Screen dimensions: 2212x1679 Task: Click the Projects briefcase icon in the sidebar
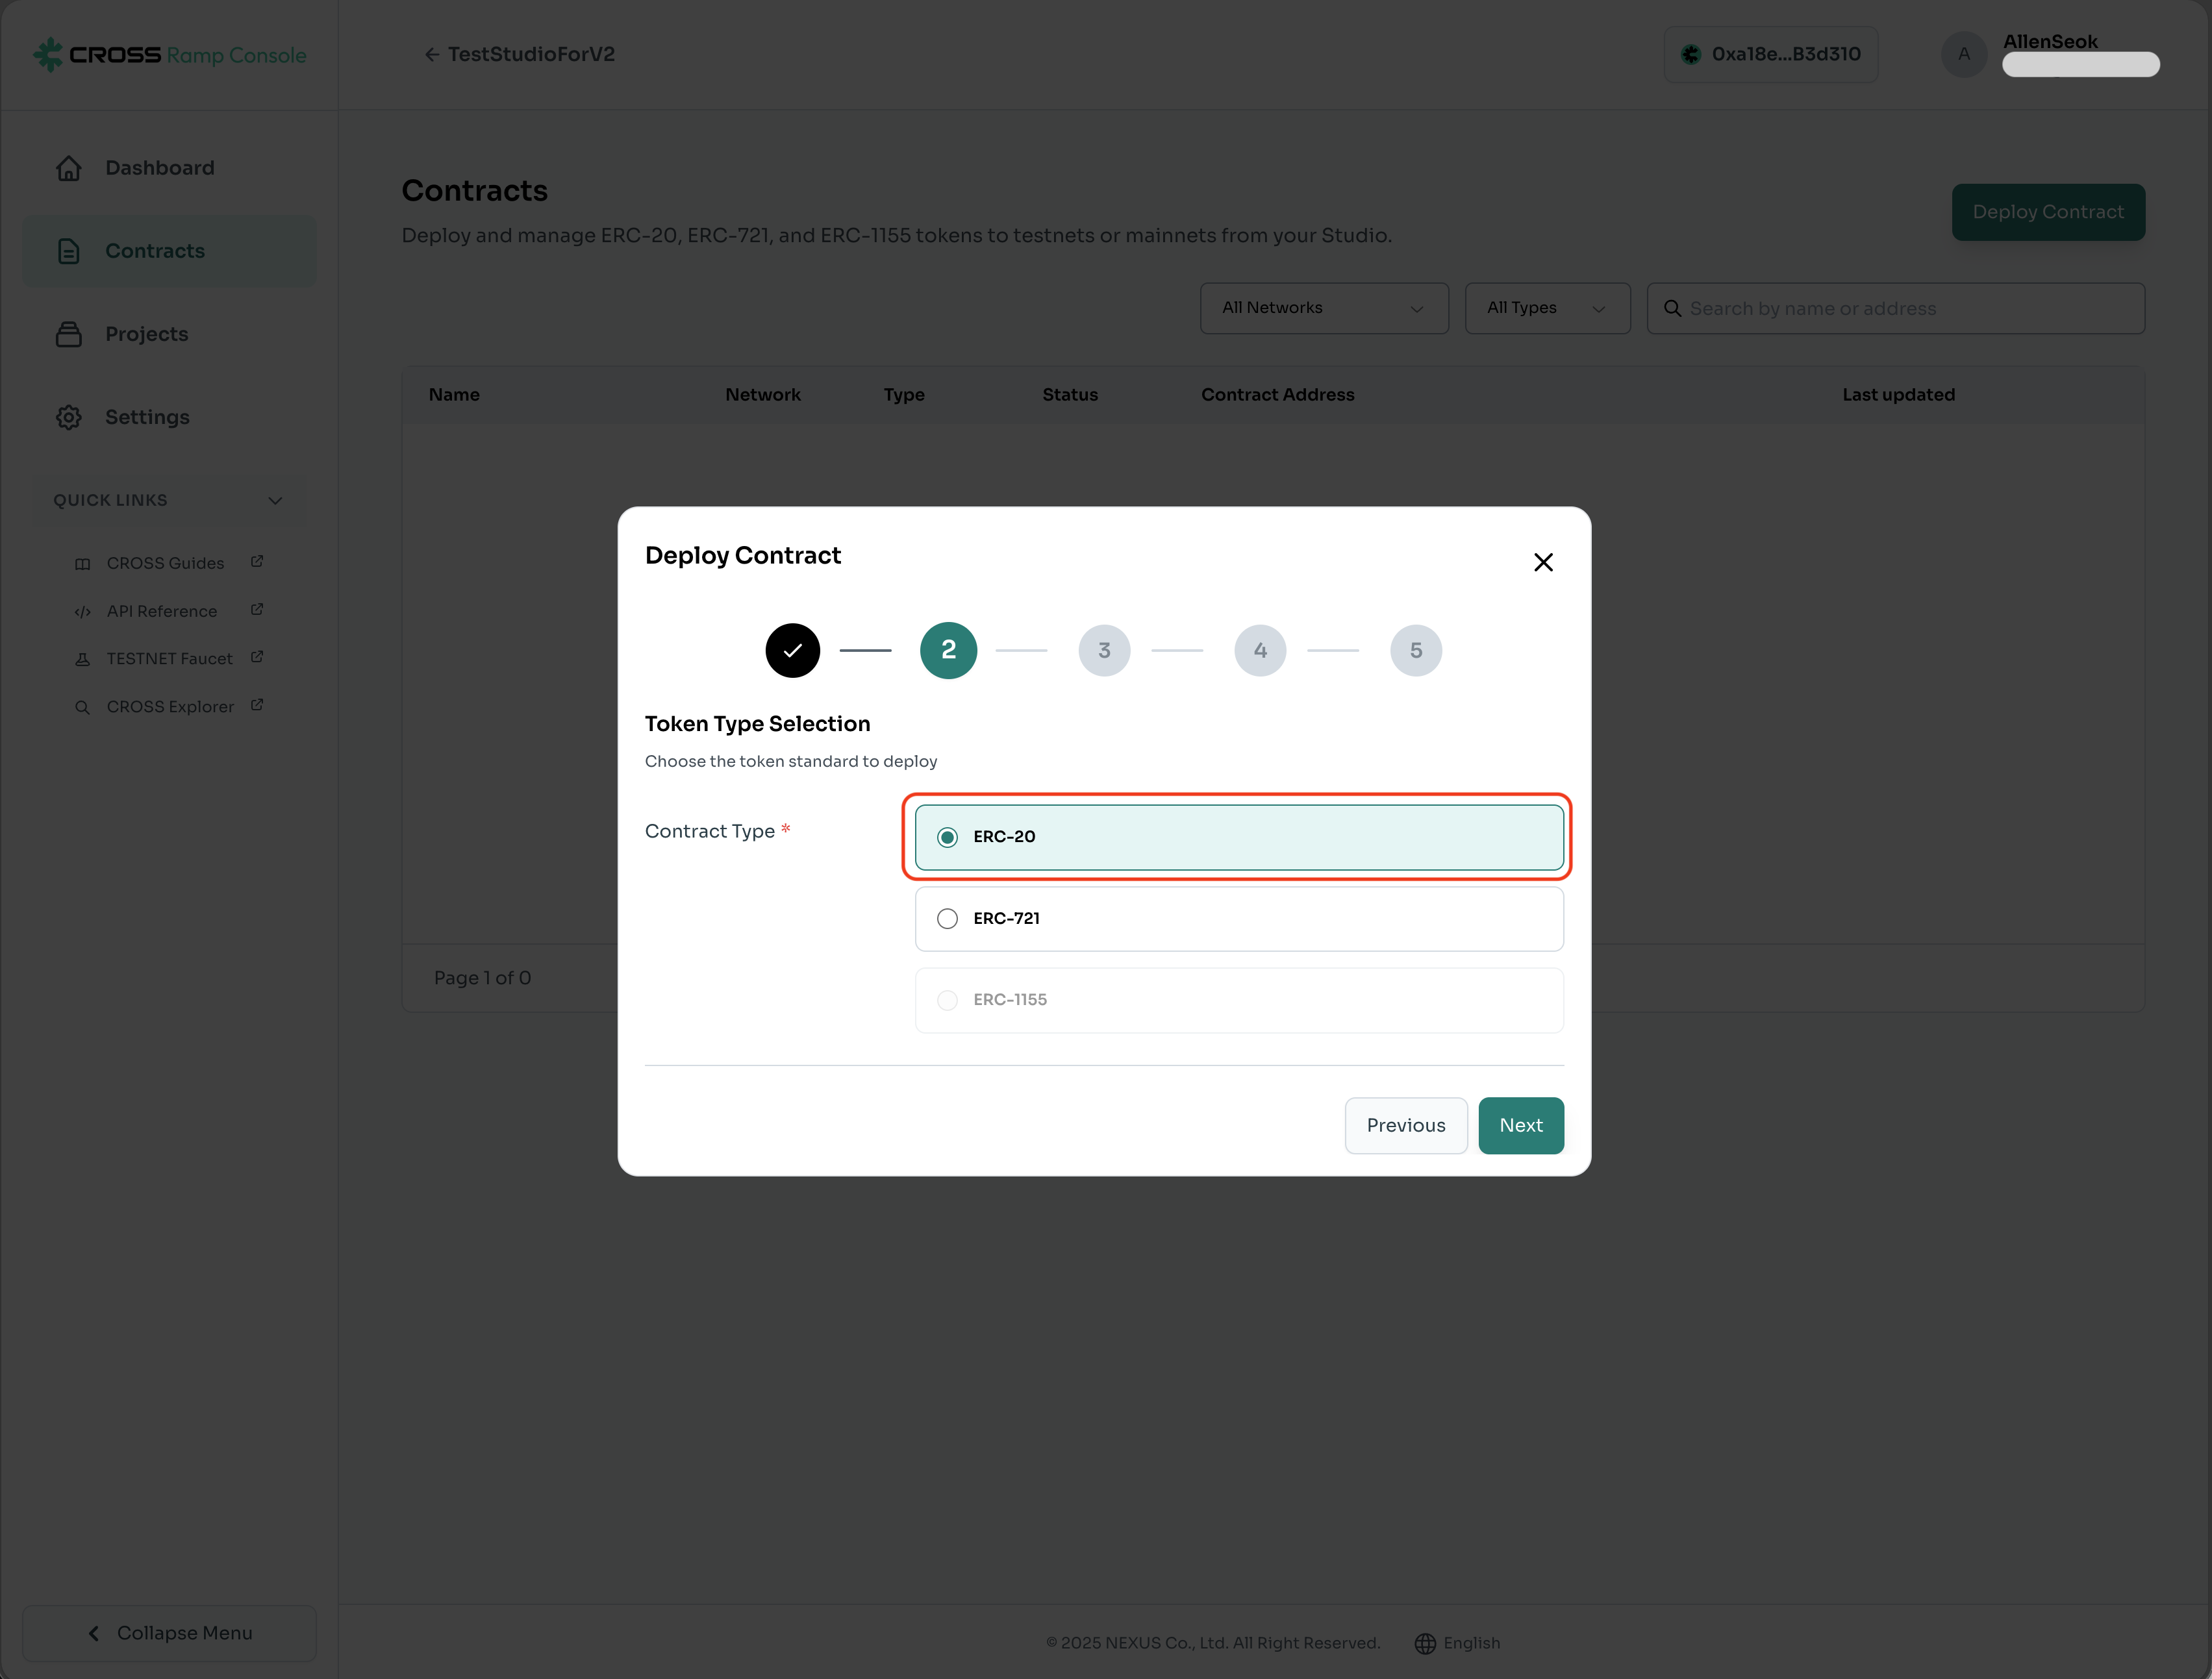tap(68, 334)
